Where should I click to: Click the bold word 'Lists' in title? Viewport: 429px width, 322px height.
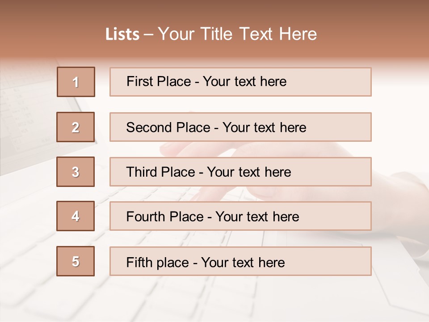point(122,34)
